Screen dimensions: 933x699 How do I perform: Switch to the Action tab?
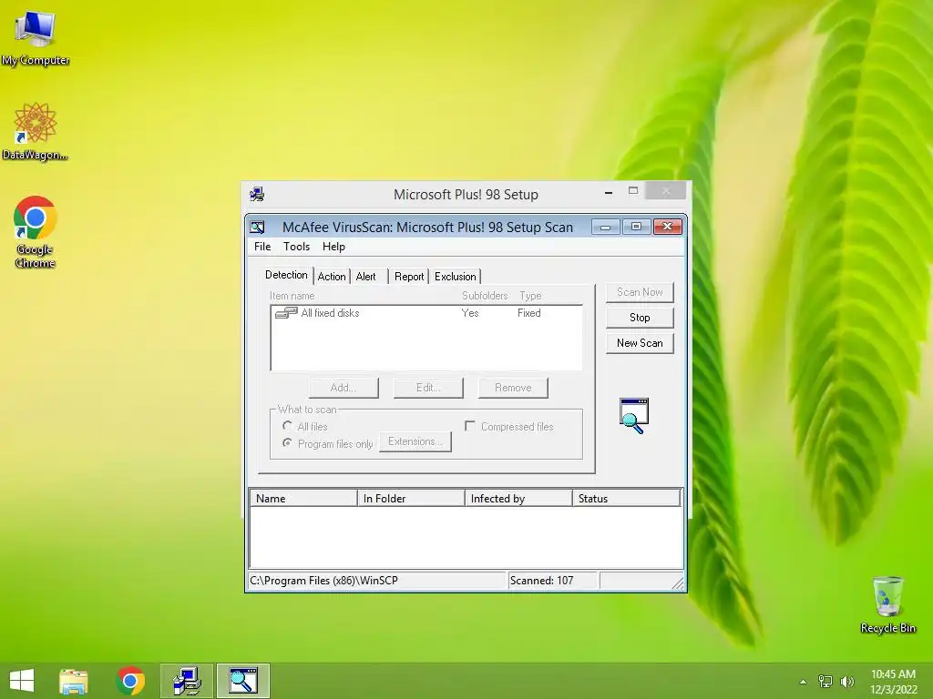[332, 277]
